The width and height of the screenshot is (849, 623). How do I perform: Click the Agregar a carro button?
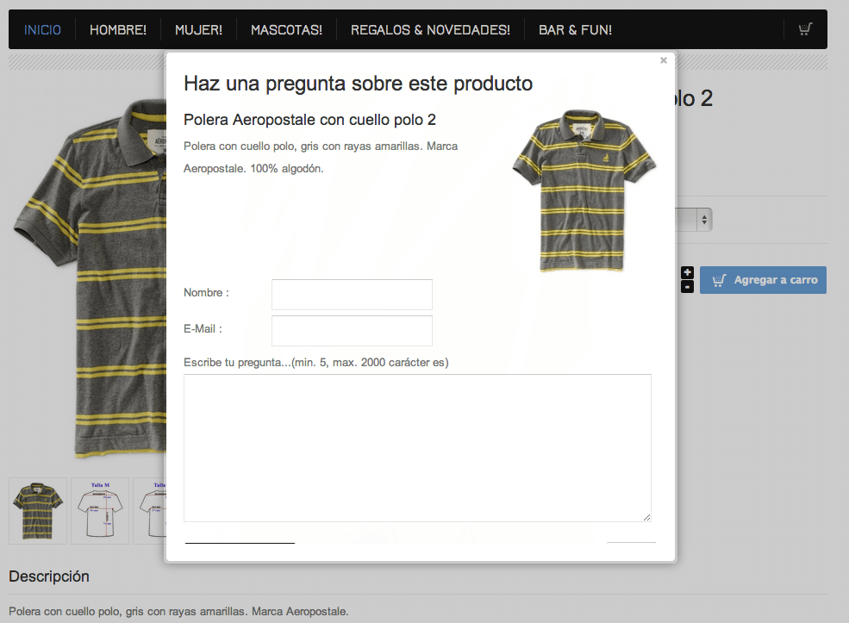tap(763, 280)
